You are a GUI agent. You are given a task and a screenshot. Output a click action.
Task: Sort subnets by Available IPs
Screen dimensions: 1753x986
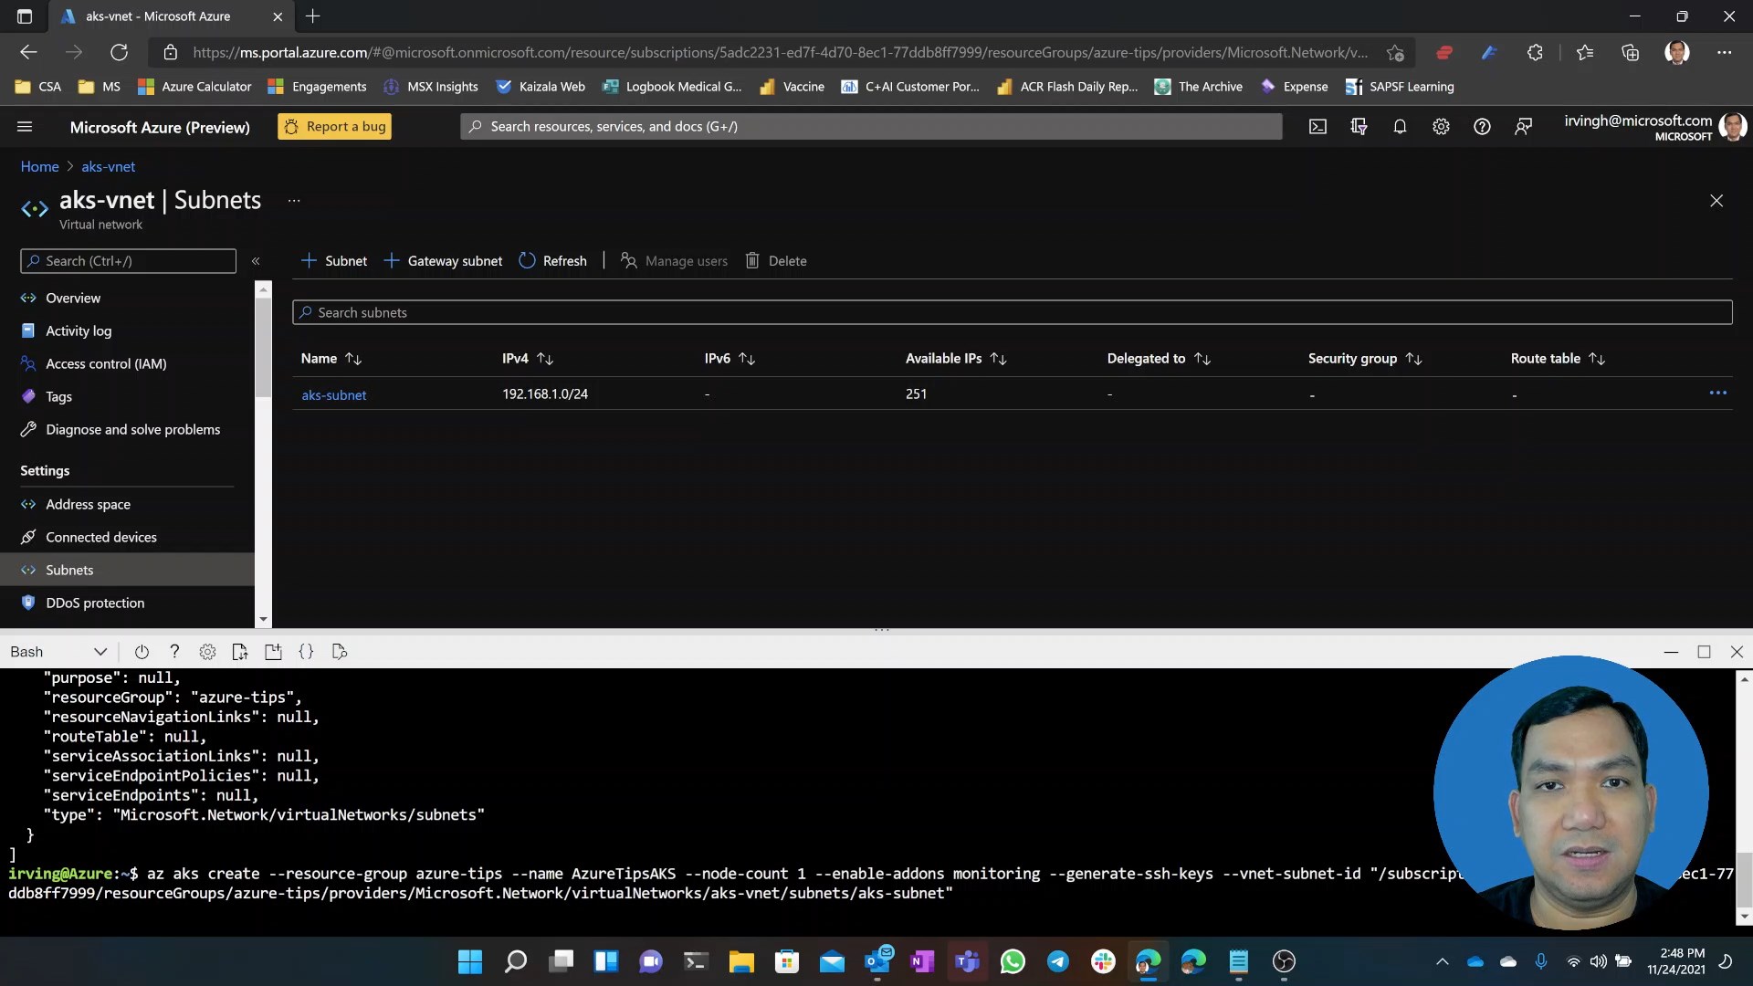click(x=956, y=359)
